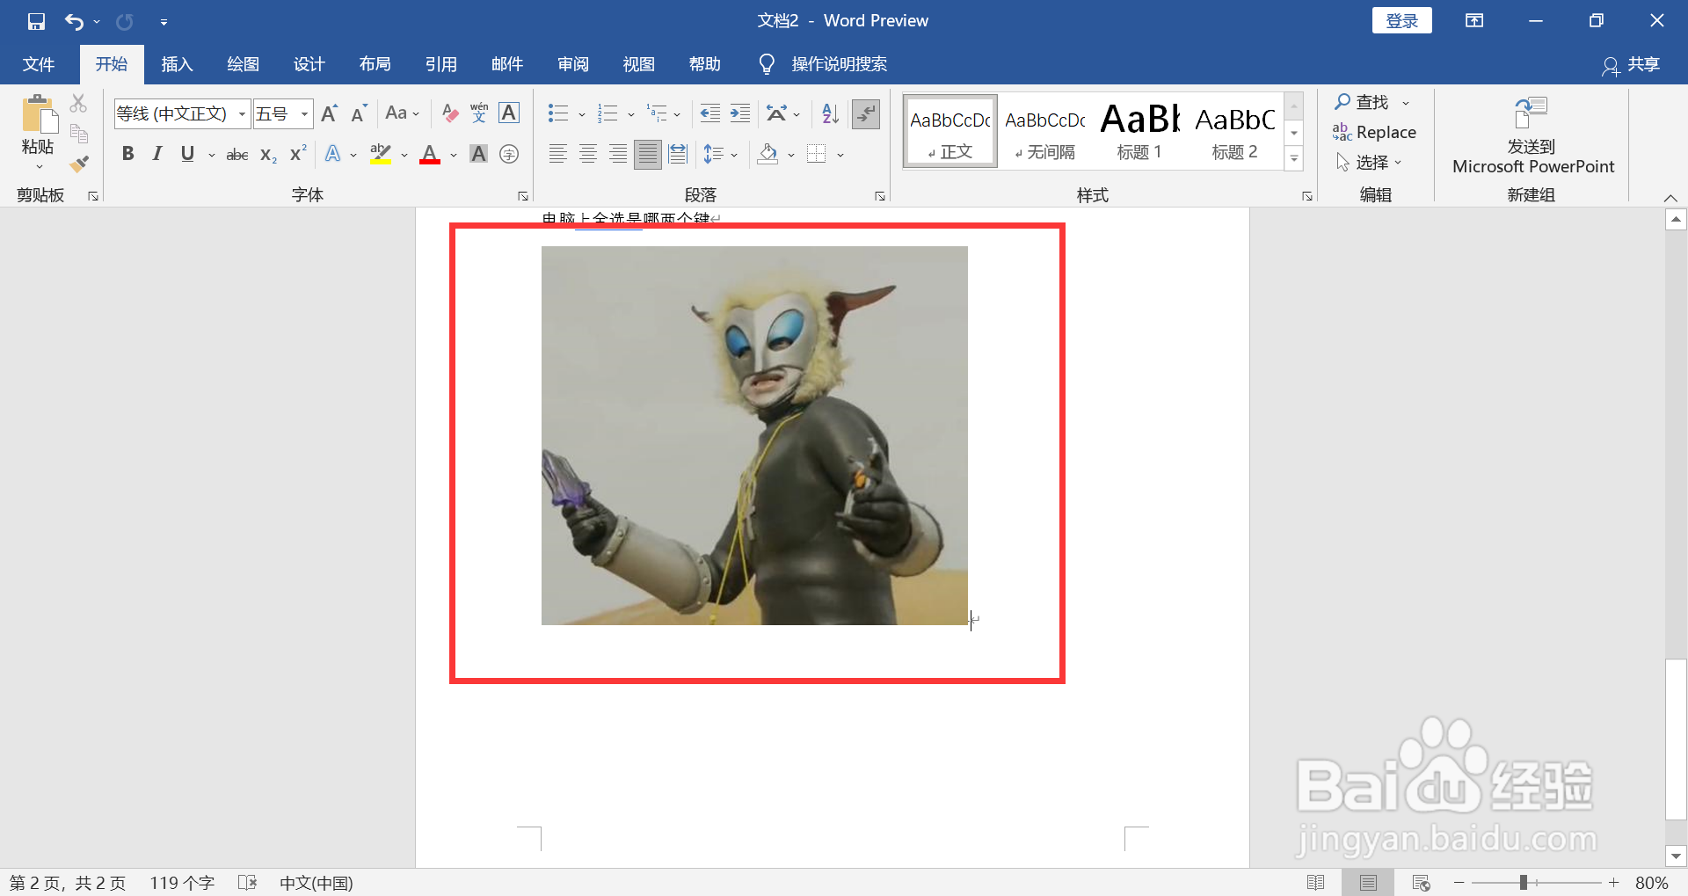This screenshot has height=896, width=1688.
Task: Switch to read mode view icon
Action: [x=1315, y=882]
